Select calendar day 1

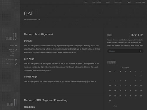click(x=136, y=76)
